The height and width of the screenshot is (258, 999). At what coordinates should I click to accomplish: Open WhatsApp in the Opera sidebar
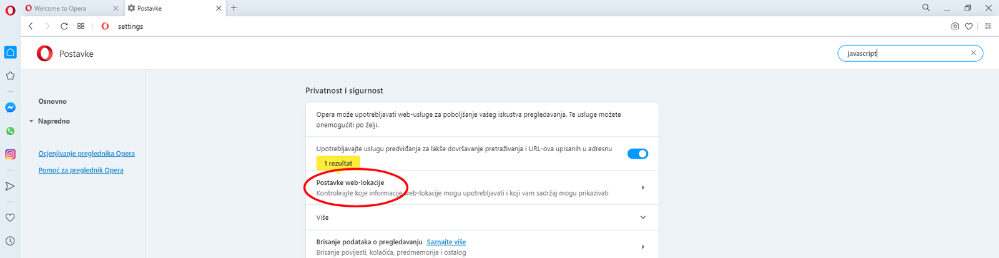coord(10,131)
